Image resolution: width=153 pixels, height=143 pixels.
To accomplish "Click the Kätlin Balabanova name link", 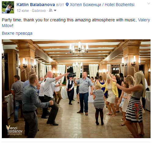I will 36,5.
